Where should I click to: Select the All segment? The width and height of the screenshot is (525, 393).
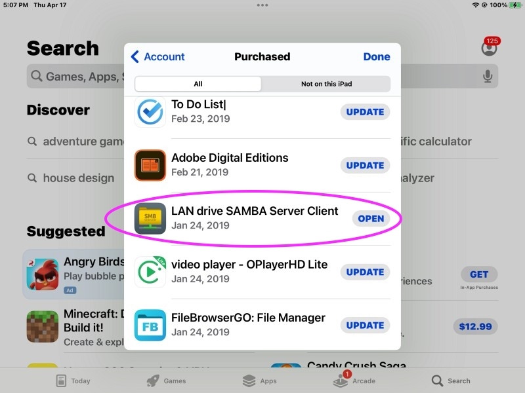[x=198, y=84]
